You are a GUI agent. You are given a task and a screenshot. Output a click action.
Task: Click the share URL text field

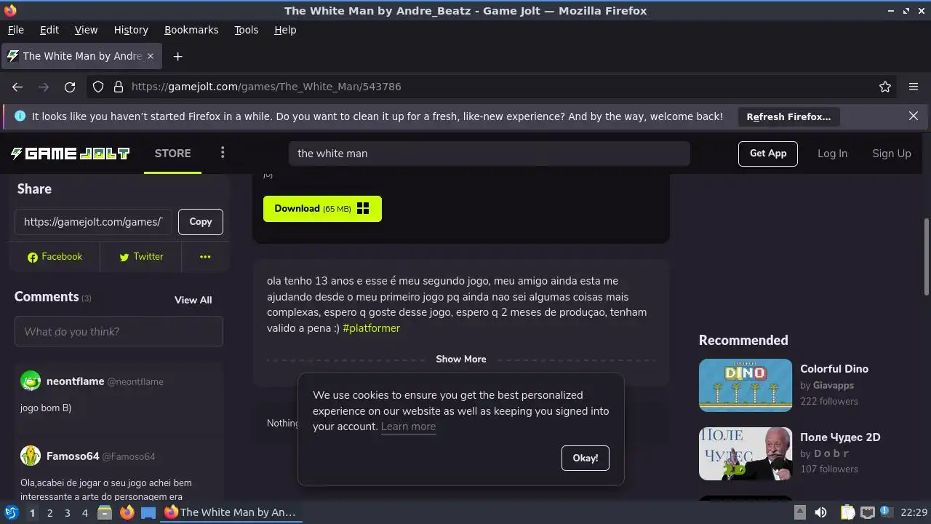pos(93,222)
